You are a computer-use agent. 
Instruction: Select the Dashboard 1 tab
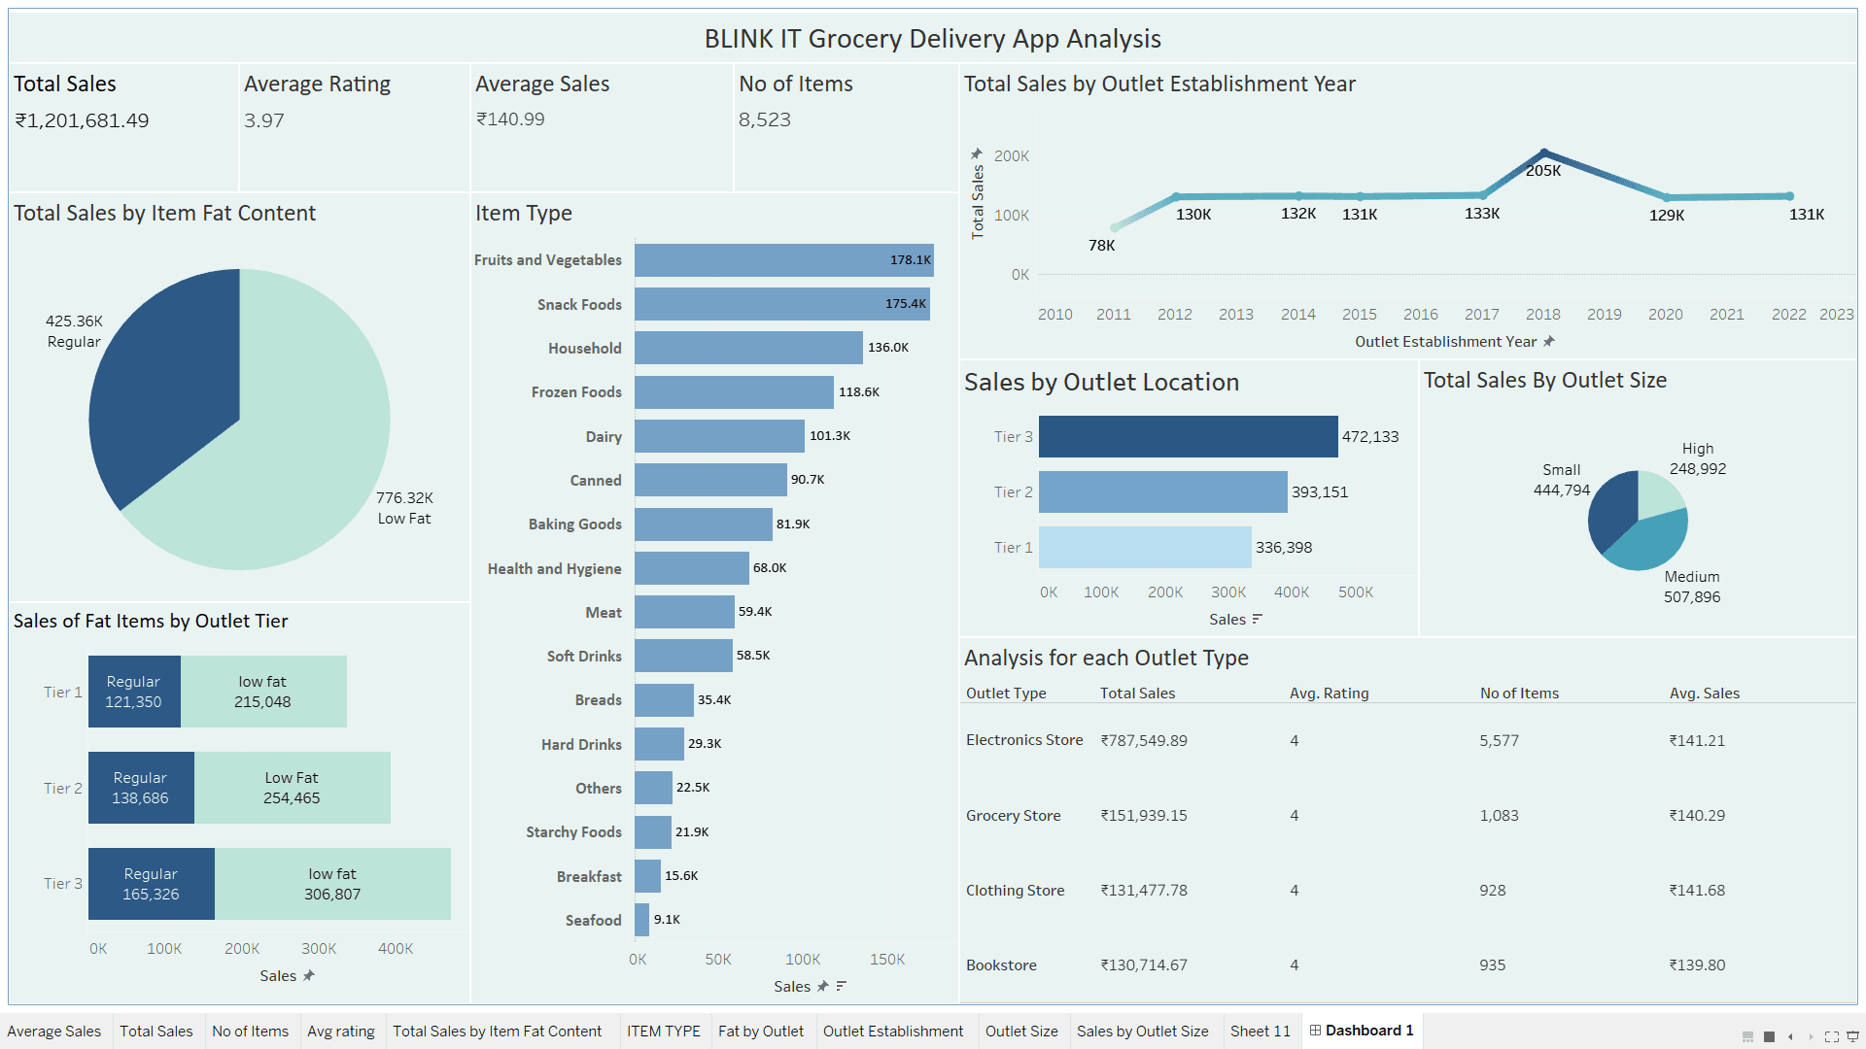click(x=1362, y=1031)
